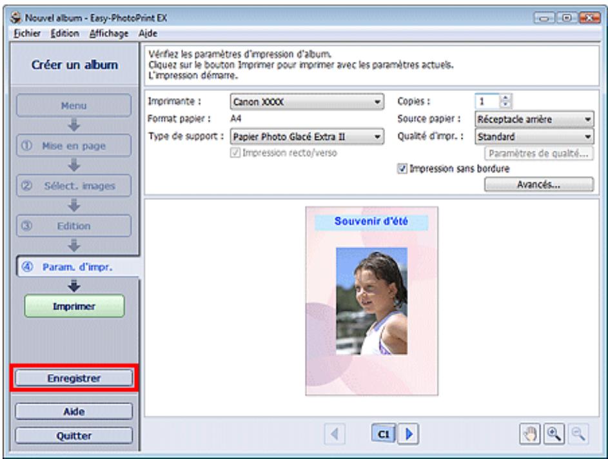Viewport: 608px width, 459px height.
Task: Go to the Menu step
Action: pyautogui.click(x=74, y=106)
